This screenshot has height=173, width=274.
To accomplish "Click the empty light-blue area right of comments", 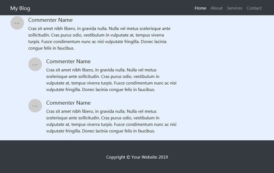I will (225, 77).
